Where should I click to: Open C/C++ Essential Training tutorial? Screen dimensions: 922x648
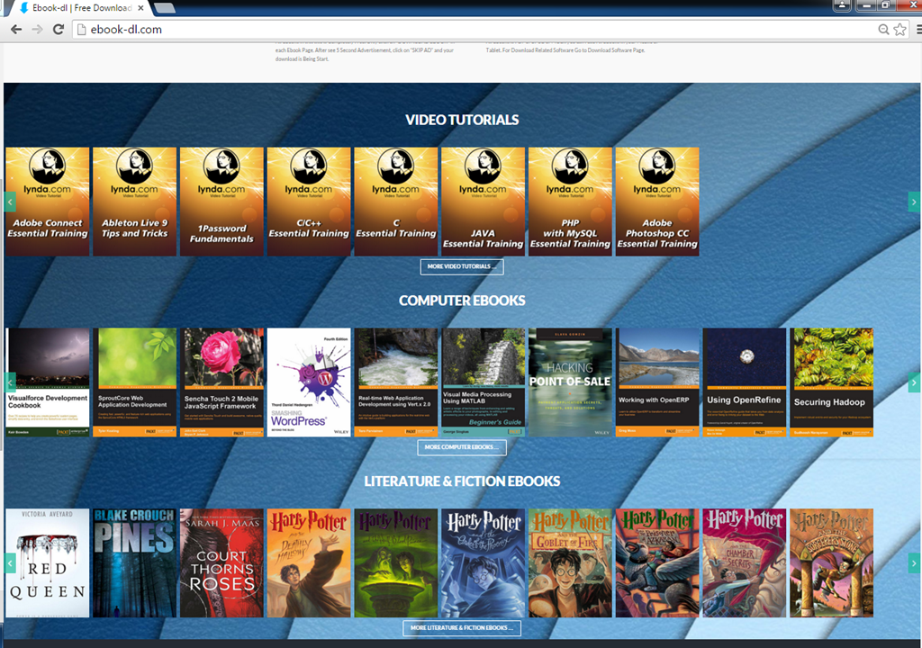309,202
